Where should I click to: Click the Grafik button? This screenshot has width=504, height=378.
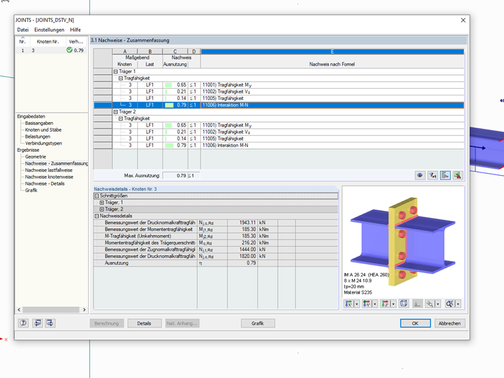pyautogui.click(x=258, y=324)
